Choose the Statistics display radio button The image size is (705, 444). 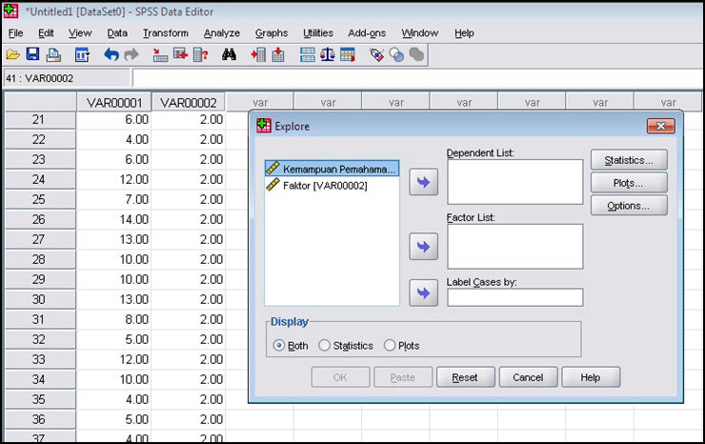click(x=325, y=346)
